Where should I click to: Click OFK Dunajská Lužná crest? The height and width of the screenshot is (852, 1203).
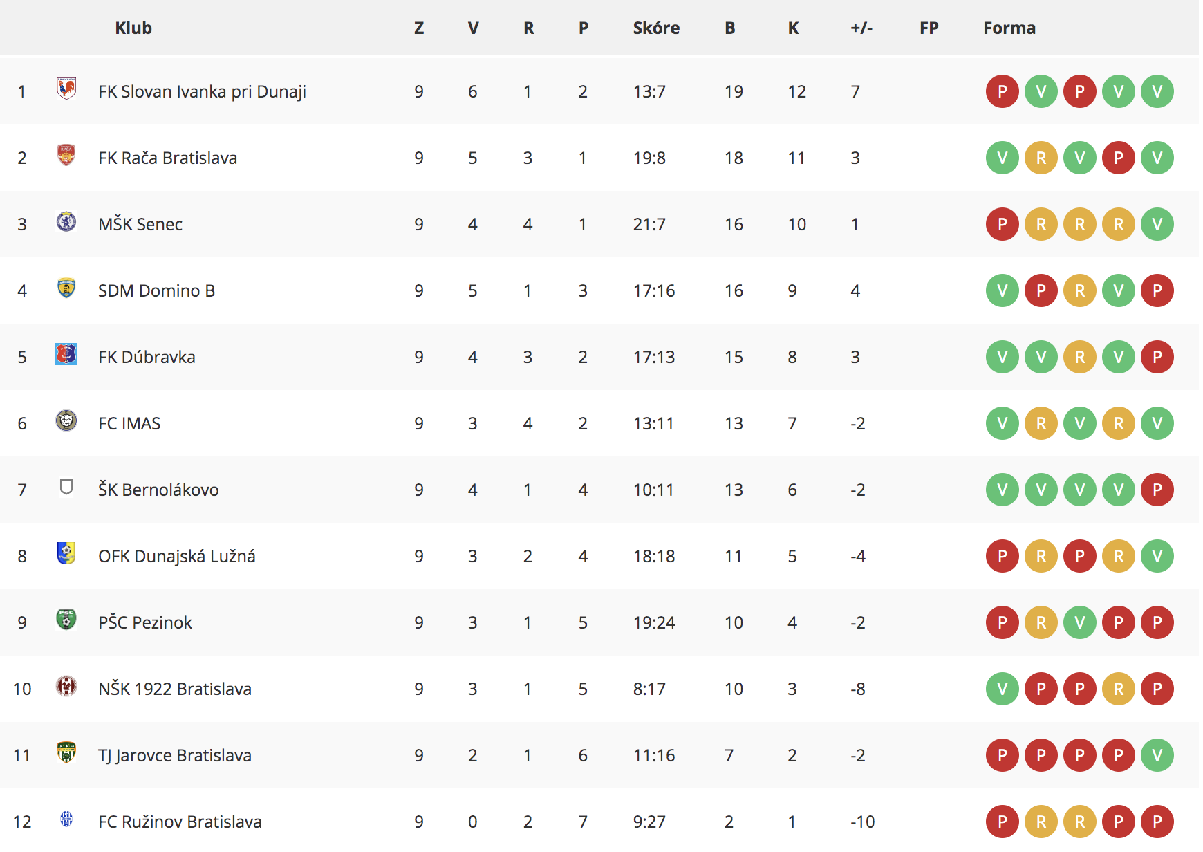pyautogui.click(x=66, y=553)
